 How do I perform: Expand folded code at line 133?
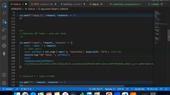[x=18, y=82]
